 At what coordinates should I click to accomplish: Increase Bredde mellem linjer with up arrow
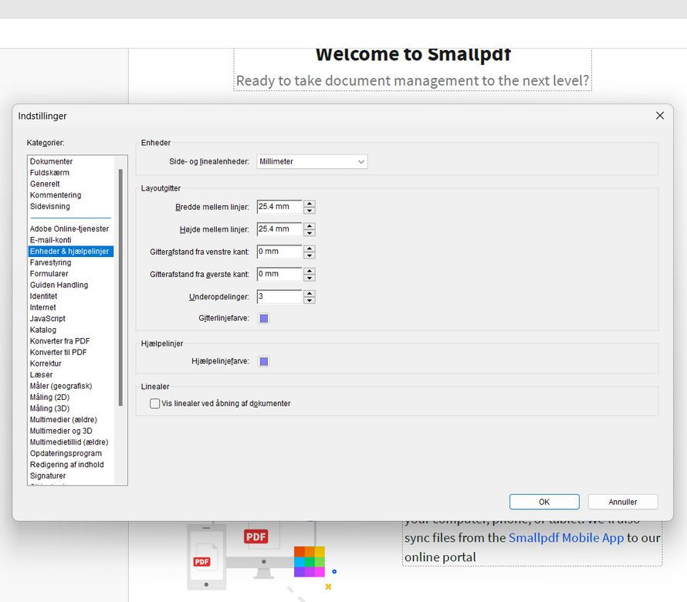310,204
